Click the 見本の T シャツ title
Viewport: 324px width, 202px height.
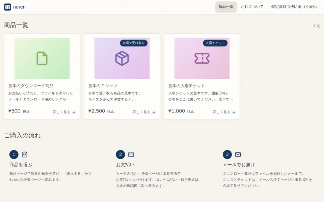103,86
